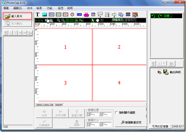
Task: Click the green MSK mask icon
Action: [59, 15]
